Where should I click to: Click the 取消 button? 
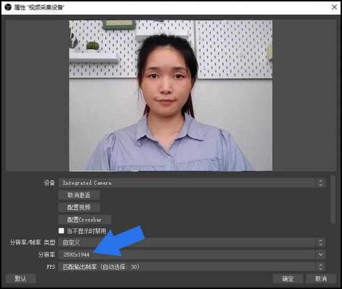(x=321, y=278)
